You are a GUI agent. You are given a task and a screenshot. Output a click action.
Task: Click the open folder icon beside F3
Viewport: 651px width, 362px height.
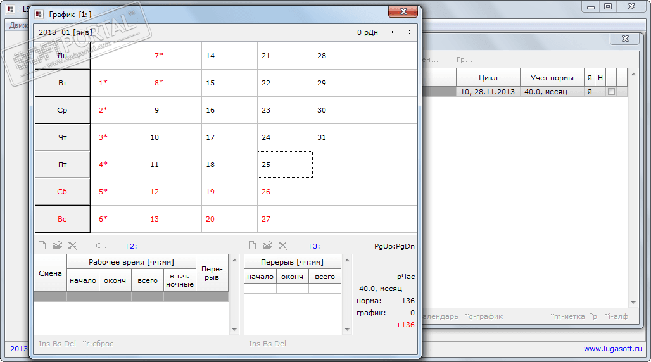click(267, 246)
